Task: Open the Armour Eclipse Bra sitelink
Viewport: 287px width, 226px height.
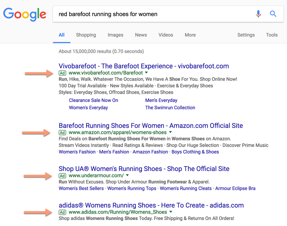Action: pos(235,188)
